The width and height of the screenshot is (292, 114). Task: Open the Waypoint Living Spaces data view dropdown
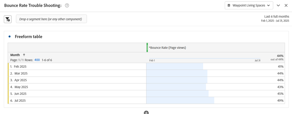coord(249,5)
